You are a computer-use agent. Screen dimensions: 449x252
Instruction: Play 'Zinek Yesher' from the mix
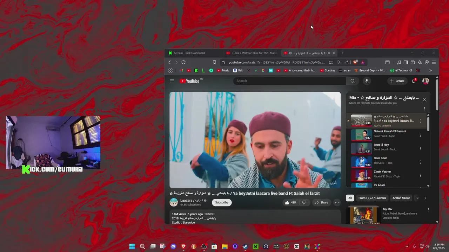386,175
